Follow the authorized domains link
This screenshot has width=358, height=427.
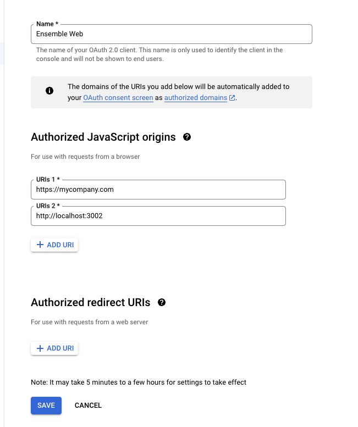point(196,98)
